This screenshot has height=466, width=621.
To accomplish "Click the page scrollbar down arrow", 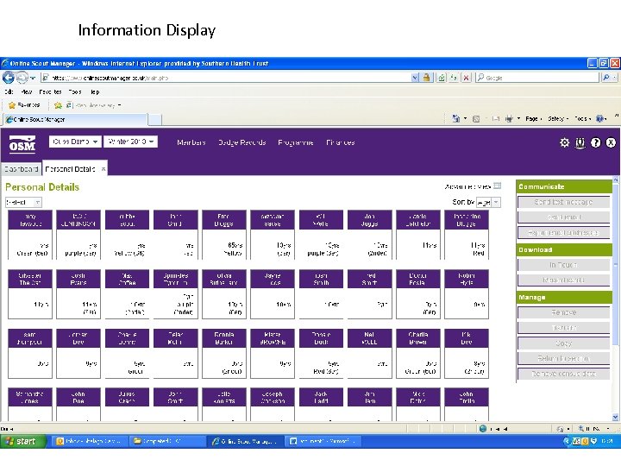I will point(616,418).
